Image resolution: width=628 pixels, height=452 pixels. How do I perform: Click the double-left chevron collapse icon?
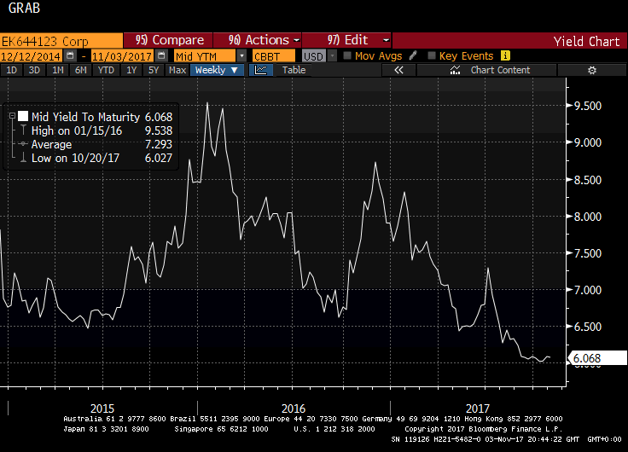(398, 70)
